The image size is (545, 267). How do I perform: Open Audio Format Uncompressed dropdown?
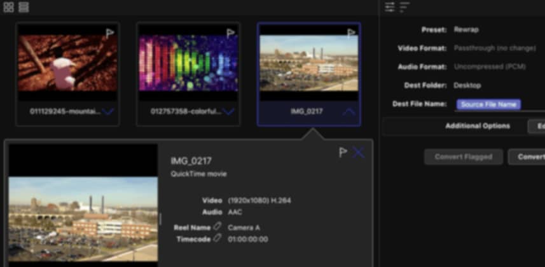(490, 66)
